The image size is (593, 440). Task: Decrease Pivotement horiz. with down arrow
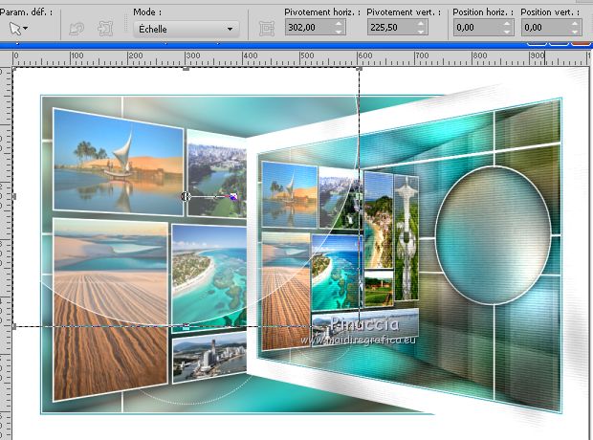click(x=339, y=32)
